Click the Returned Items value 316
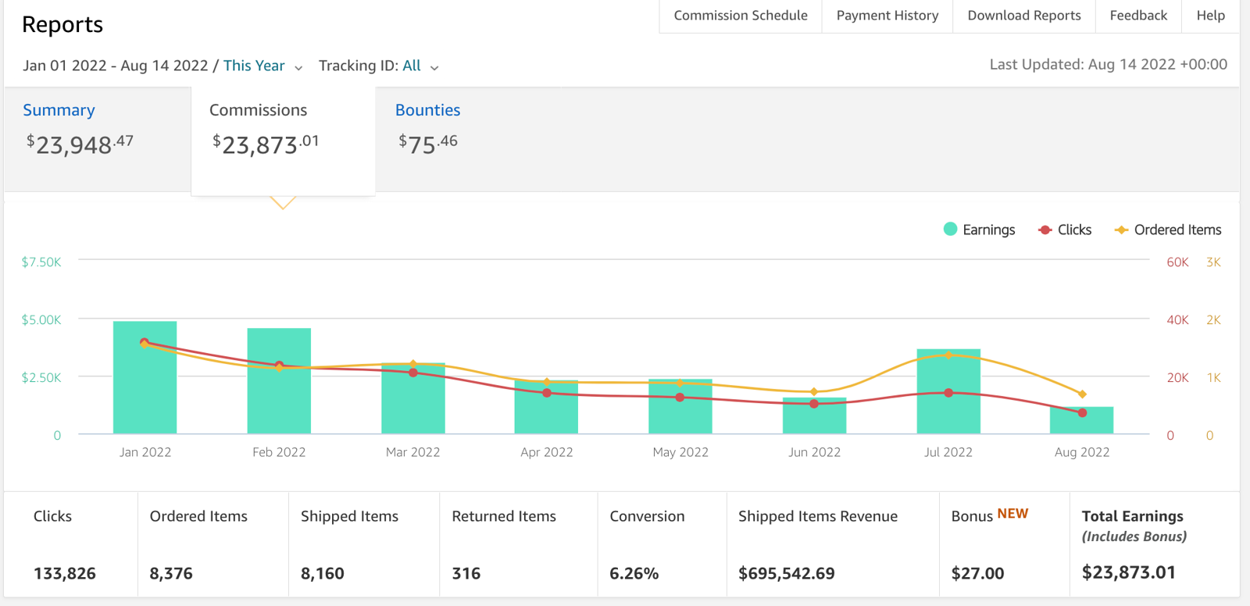 click(x=466, y=573)
